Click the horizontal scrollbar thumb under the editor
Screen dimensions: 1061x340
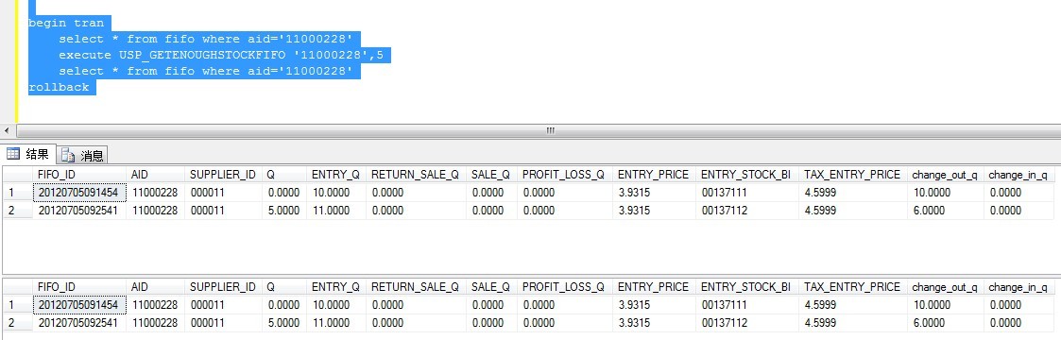point(550,130)
